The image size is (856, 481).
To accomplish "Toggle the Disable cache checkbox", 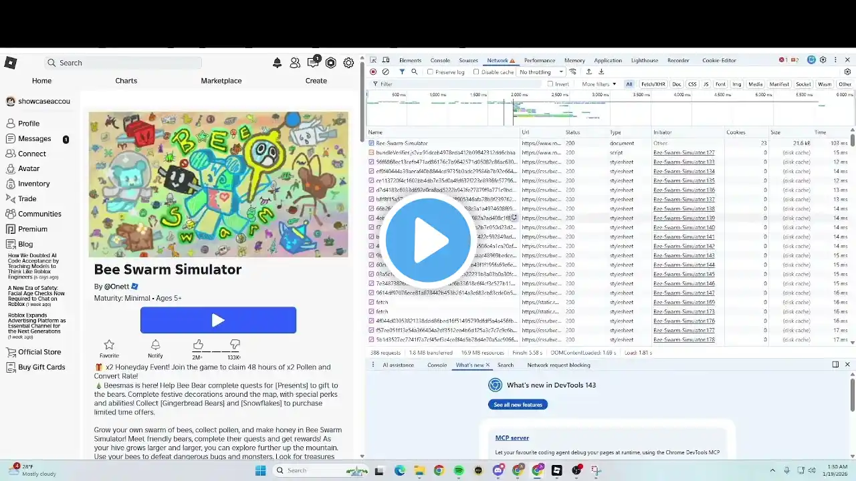I will [476, 72].
